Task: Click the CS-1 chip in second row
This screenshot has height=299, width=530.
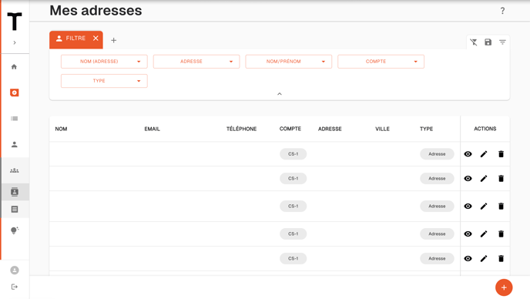Action: [x=293, y=178]
